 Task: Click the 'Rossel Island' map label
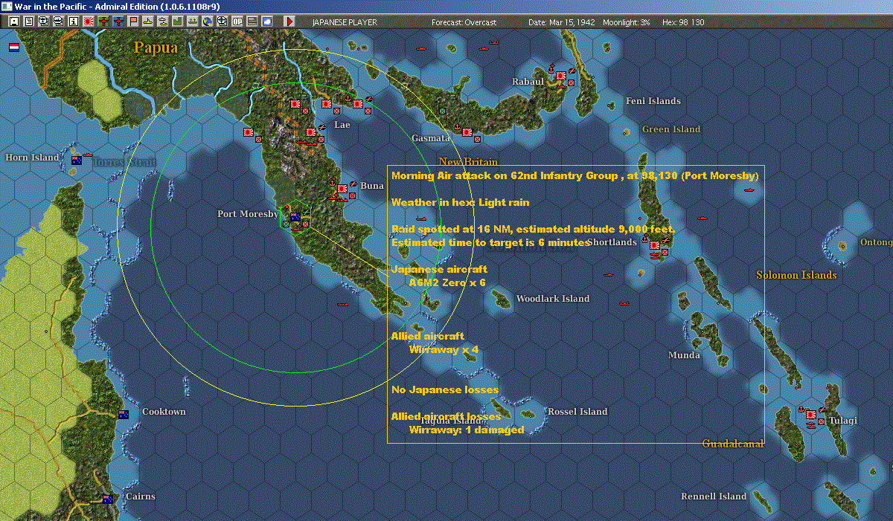tap(577, 412)
